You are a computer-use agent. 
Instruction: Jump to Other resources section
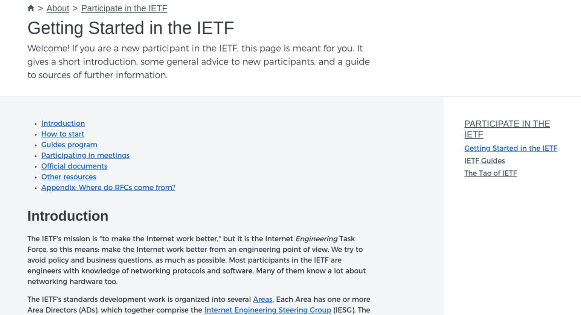(x=68, y=177)
